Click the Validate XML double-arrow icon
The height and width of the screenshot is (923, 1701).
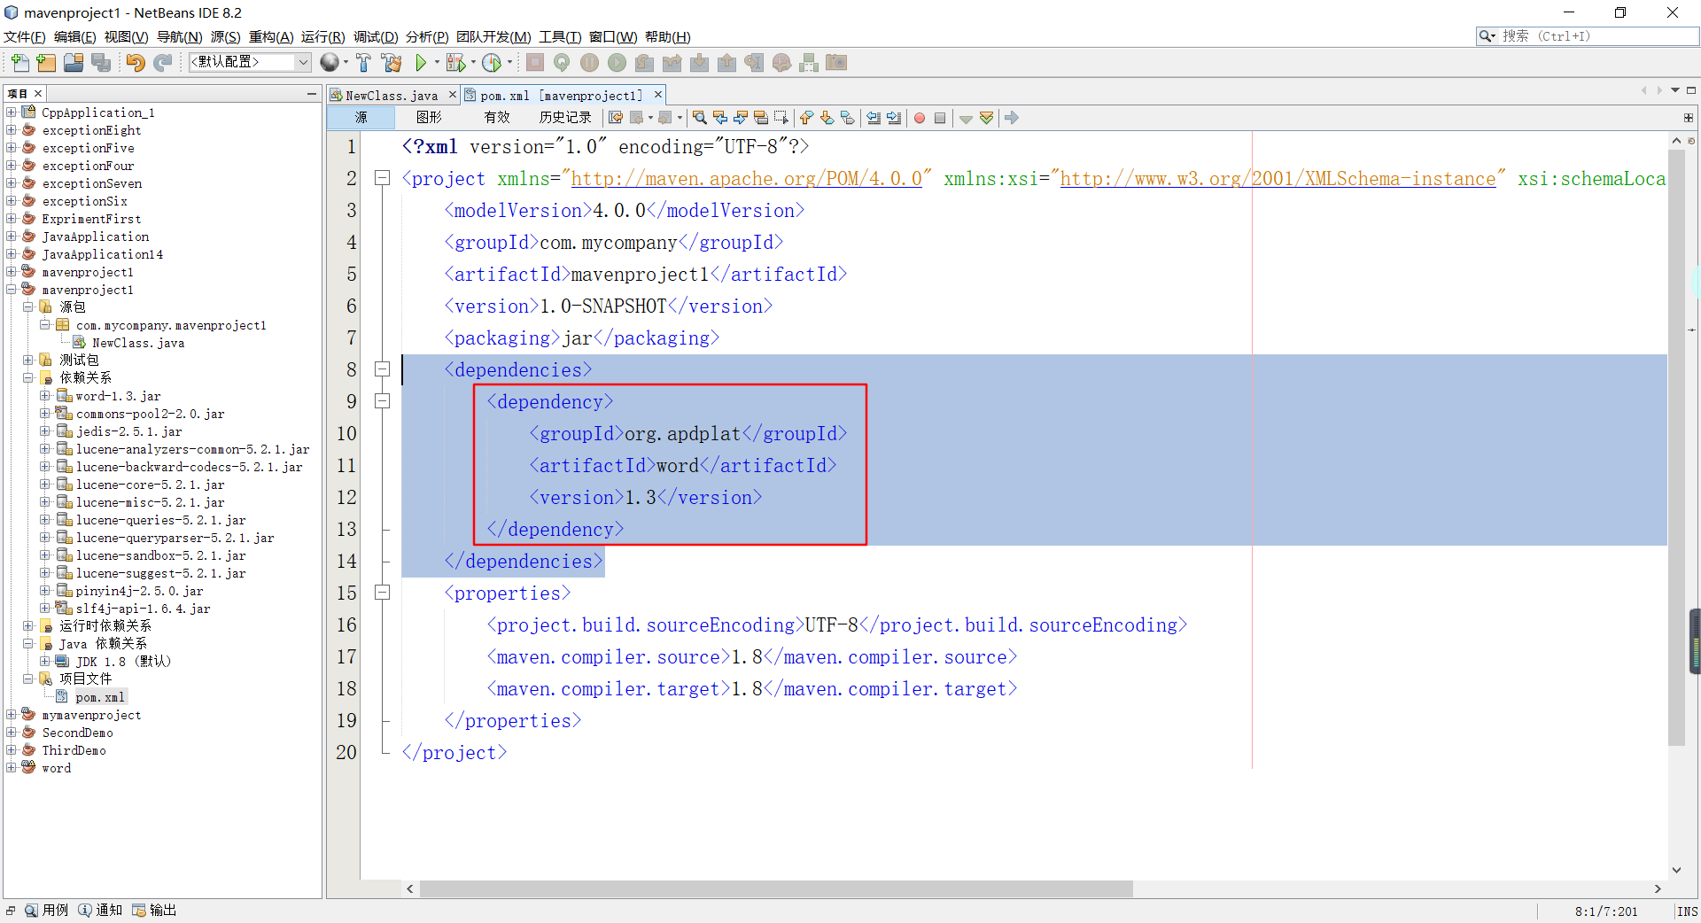pos(986,118)
